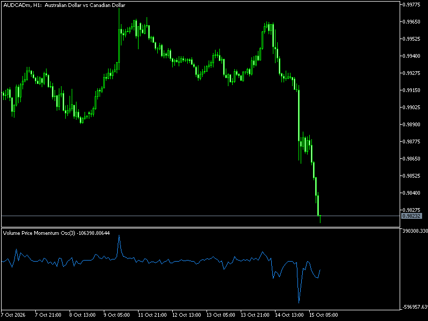Click the 390308.330 indicator scale maximum
428x321 pixels.
pos(416,231)
